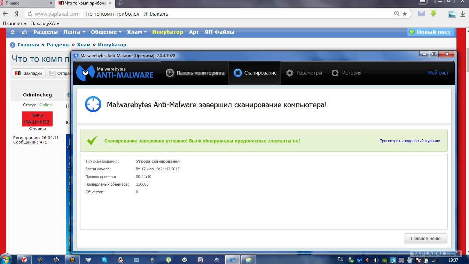
Task: Expand the ЗакладуХА bookmarks folder
Action: click(45, 23)
